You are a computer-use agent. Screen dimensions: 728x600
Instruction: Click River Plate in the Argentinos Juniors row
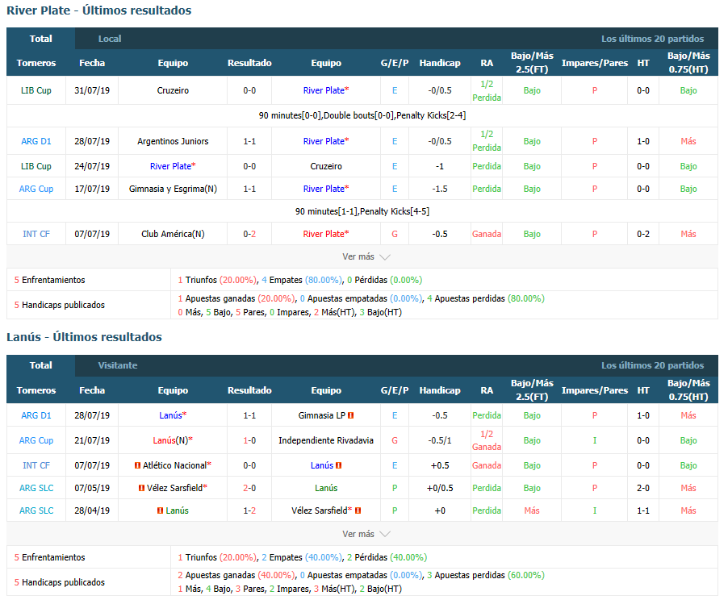tap(324, 141)
